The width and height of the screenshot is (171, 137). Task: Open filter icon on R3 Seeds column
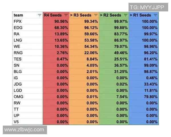click(x=96, y=15)
